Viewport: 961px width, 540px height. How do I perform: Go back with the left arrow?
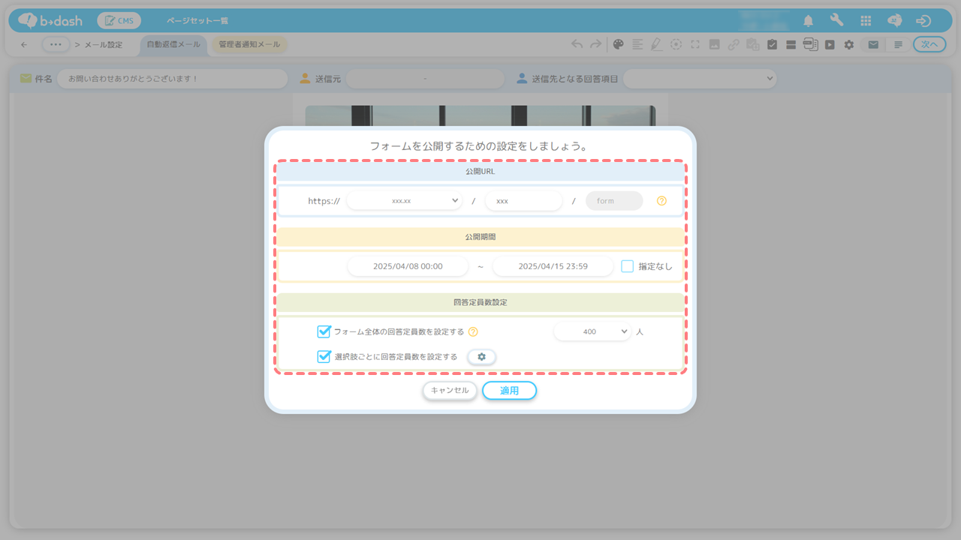tap(24, 45)
